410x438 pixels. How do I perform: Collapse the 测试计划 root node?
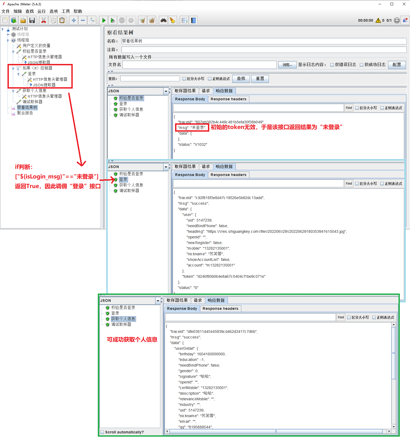pyautogui.click(x=3, y=29)
